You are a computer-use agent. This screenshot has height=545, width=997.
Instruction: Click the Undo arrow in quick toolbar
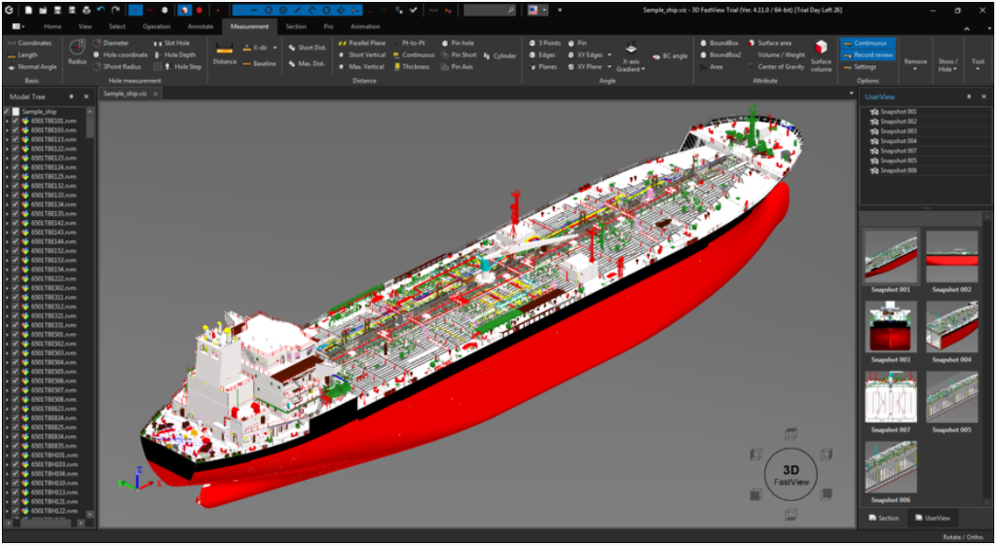[100, 10]
